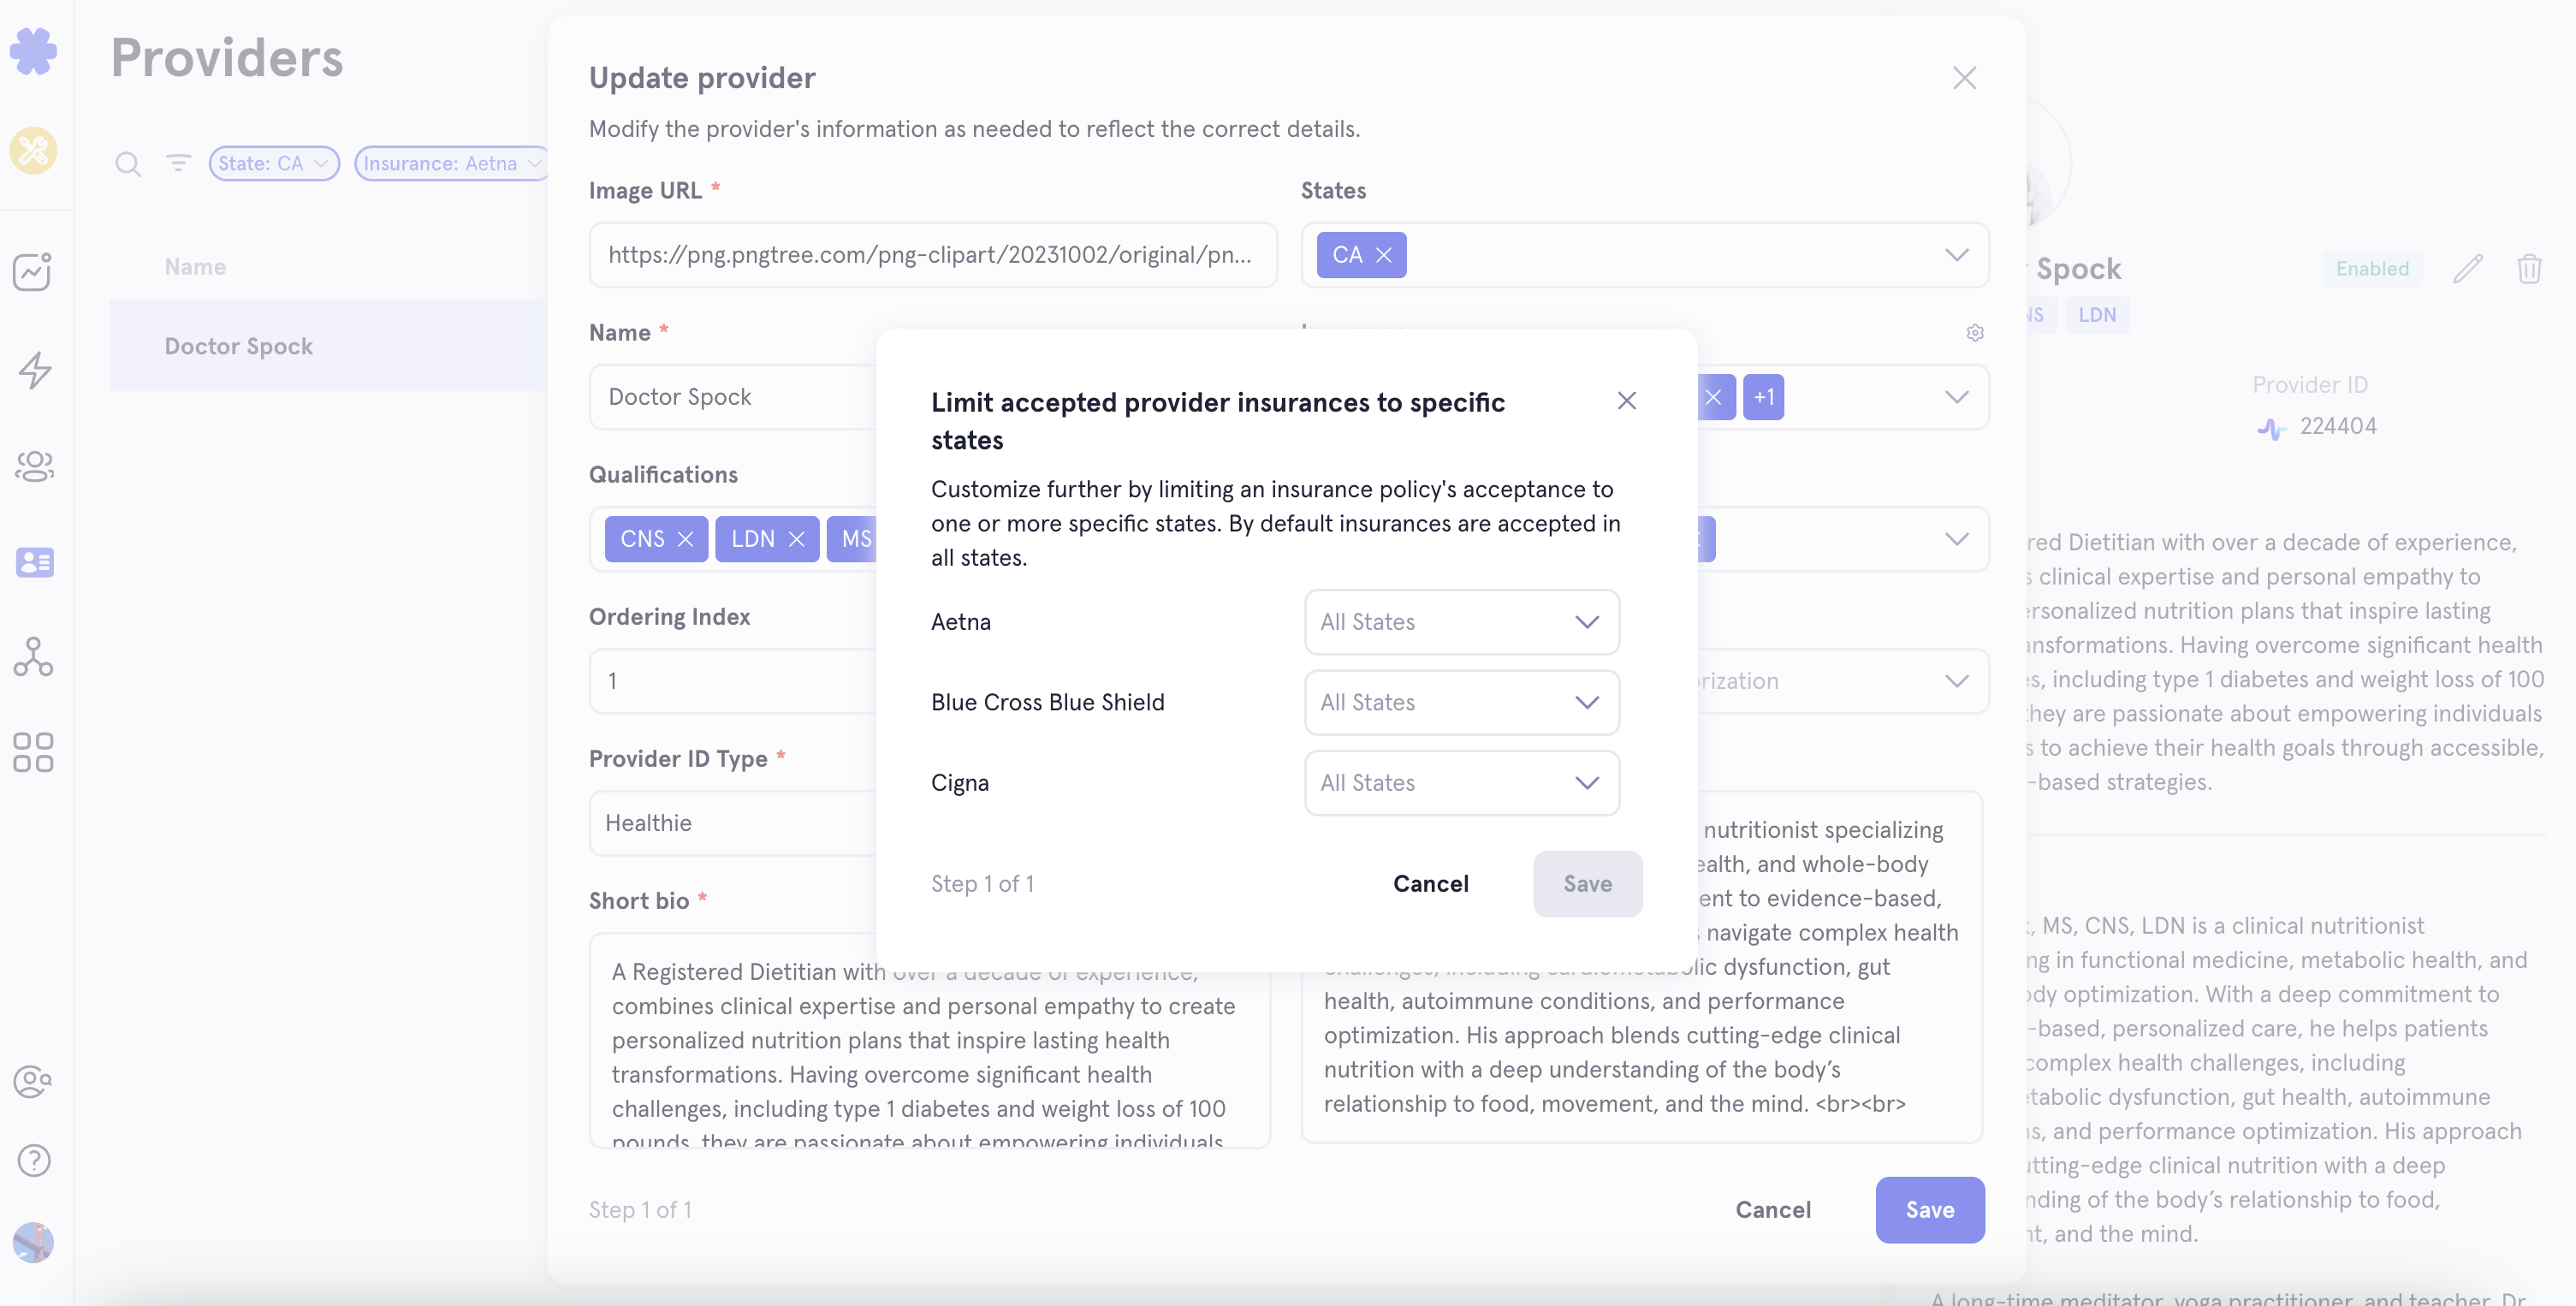Viewport: 2576px width, 1306px height.
Task: Click the filter lines icon
Action: (178, 162)
